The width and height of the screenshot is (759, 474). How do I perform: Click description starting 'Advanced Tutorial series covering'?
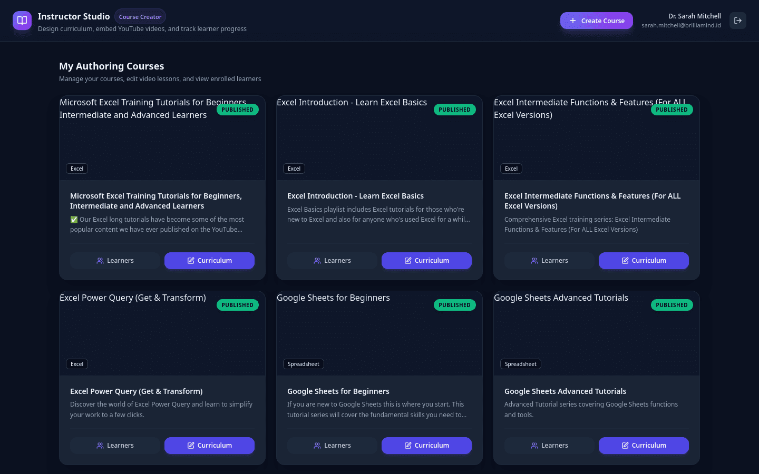coord(591,410)
